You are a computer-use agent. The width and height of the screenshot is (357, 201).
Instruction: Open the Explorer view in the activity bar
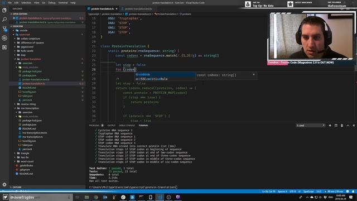(x=4, y=10)
